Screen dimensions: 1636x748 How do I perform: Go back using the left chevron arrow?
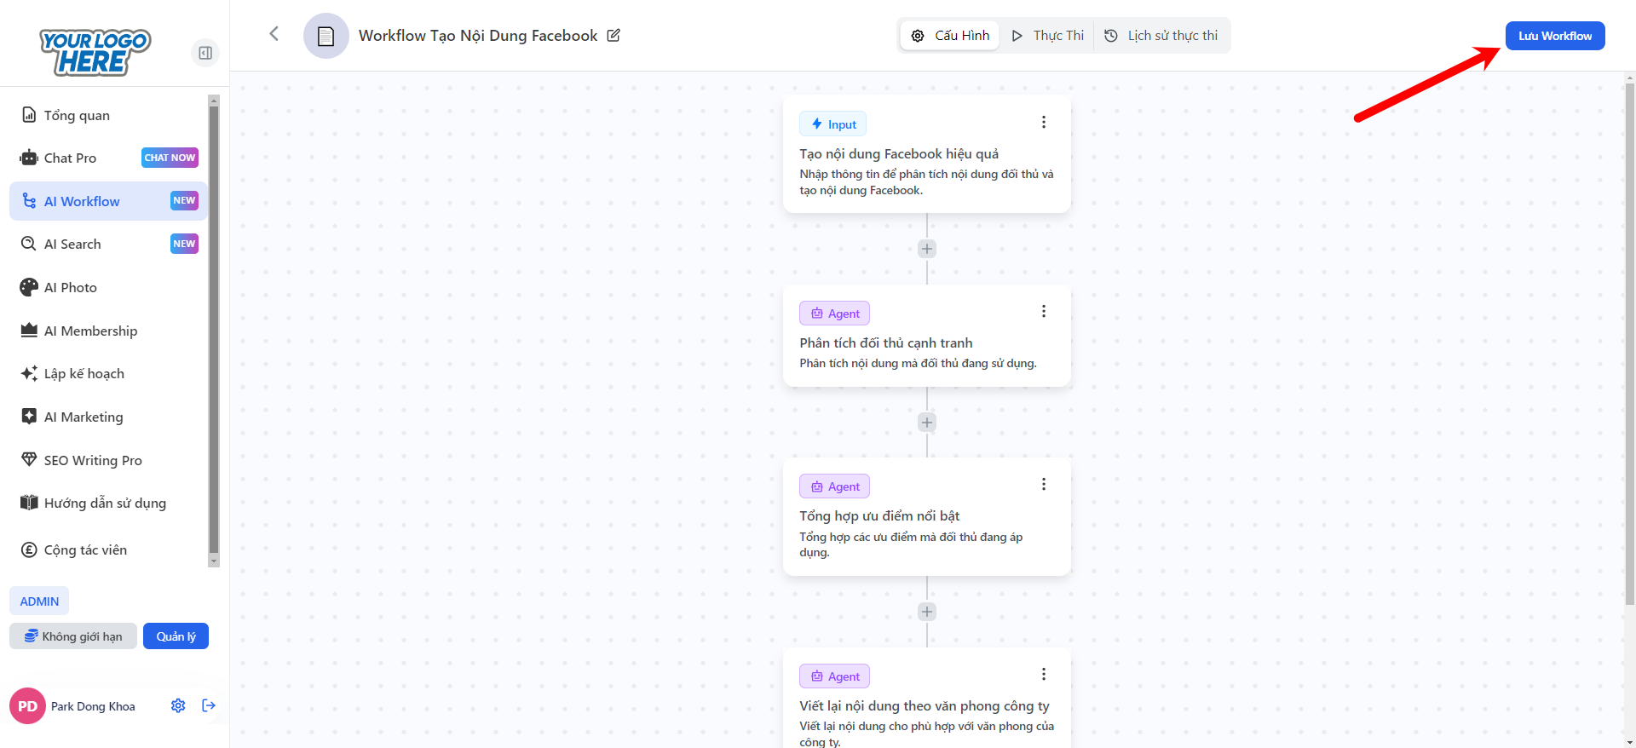[x=274, y=34]
